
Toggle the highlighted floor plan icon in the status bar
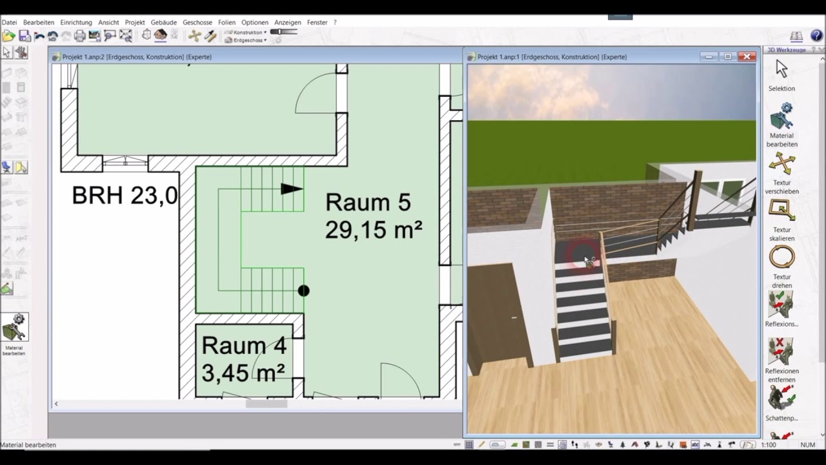point(562,444)
